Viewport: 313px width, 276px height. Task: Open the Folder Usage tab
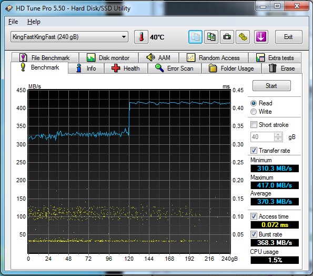tap(231, 68)
